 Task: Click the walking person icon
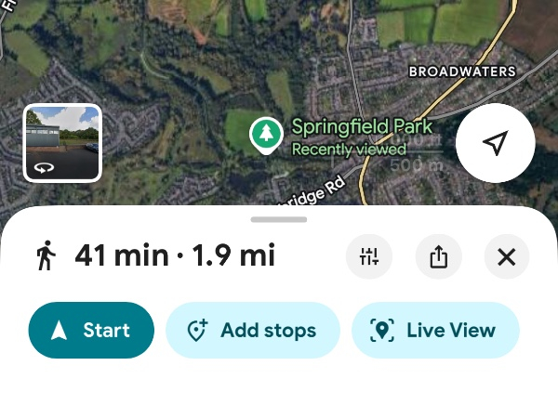(46, 255)
